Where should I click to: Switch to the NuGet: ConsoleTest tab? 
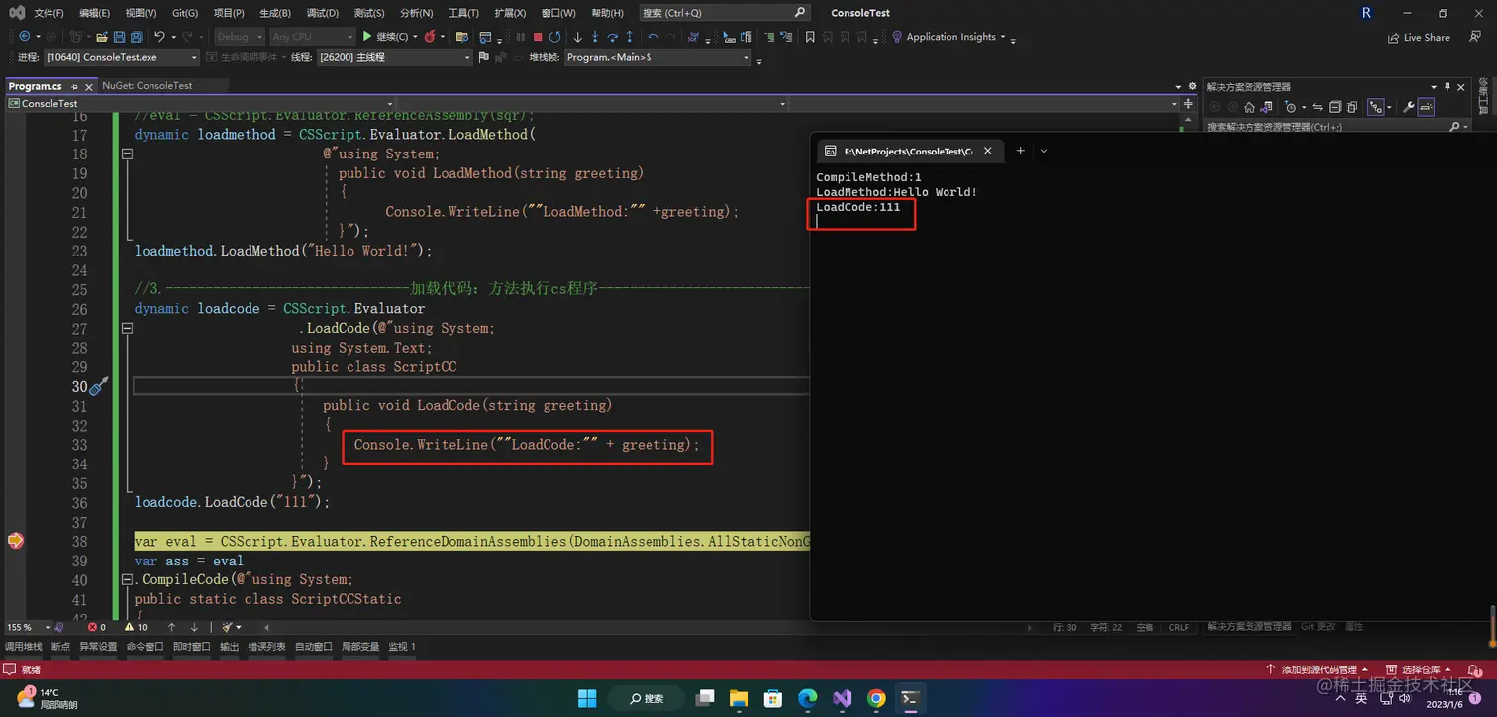[x=147, y=86]
